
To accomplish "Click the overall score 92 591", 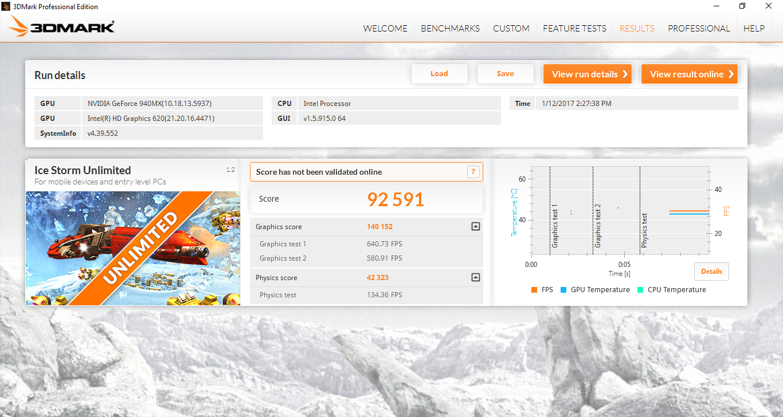I will coord(396,199).
